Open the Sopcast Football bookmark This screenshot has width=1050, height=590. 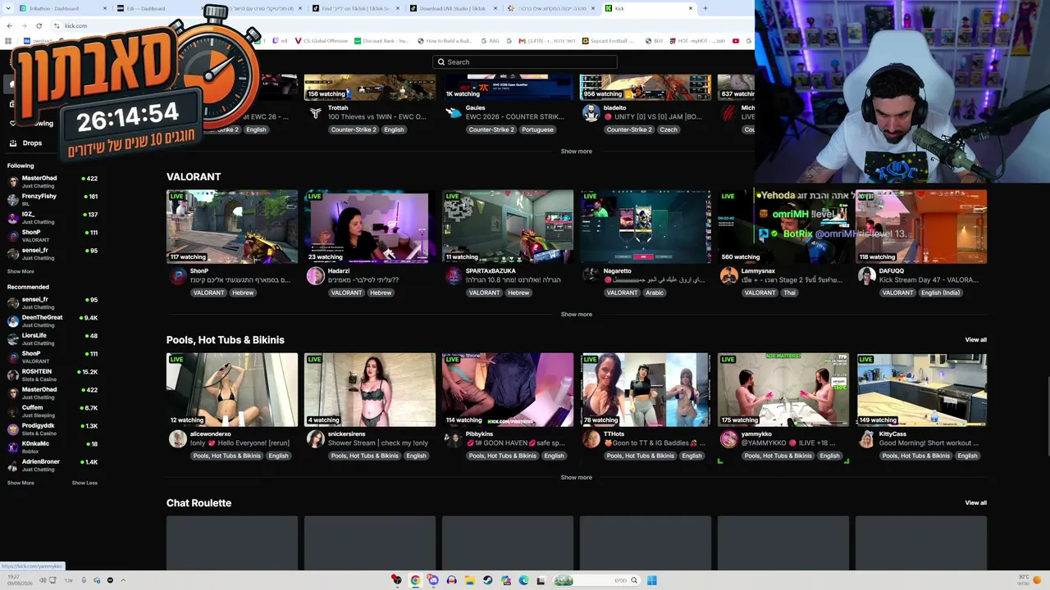[x=607, y=41]
